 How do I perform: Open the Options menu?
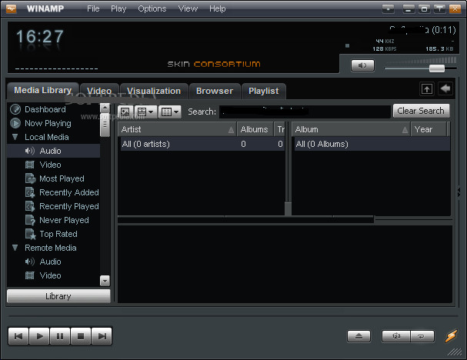(x=152, y=8)
